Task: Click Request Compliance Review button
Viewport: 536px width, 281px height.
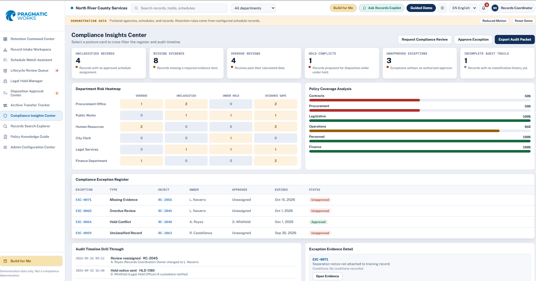Action: pos(424,39)
